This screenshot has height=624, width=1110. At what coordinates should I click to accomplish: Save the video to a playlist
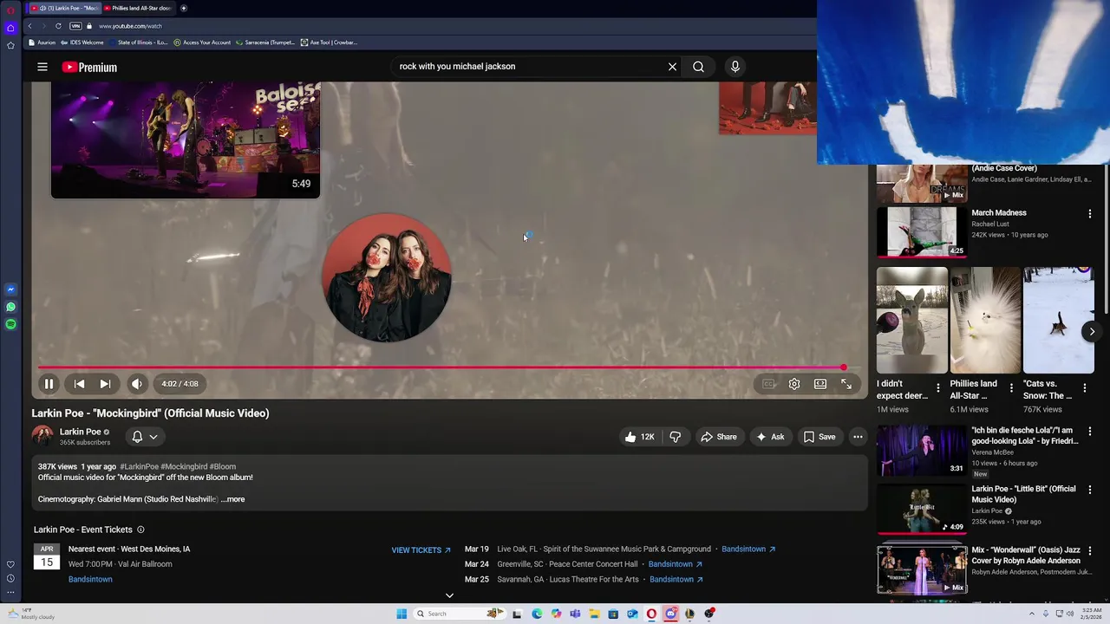[819, 437]
